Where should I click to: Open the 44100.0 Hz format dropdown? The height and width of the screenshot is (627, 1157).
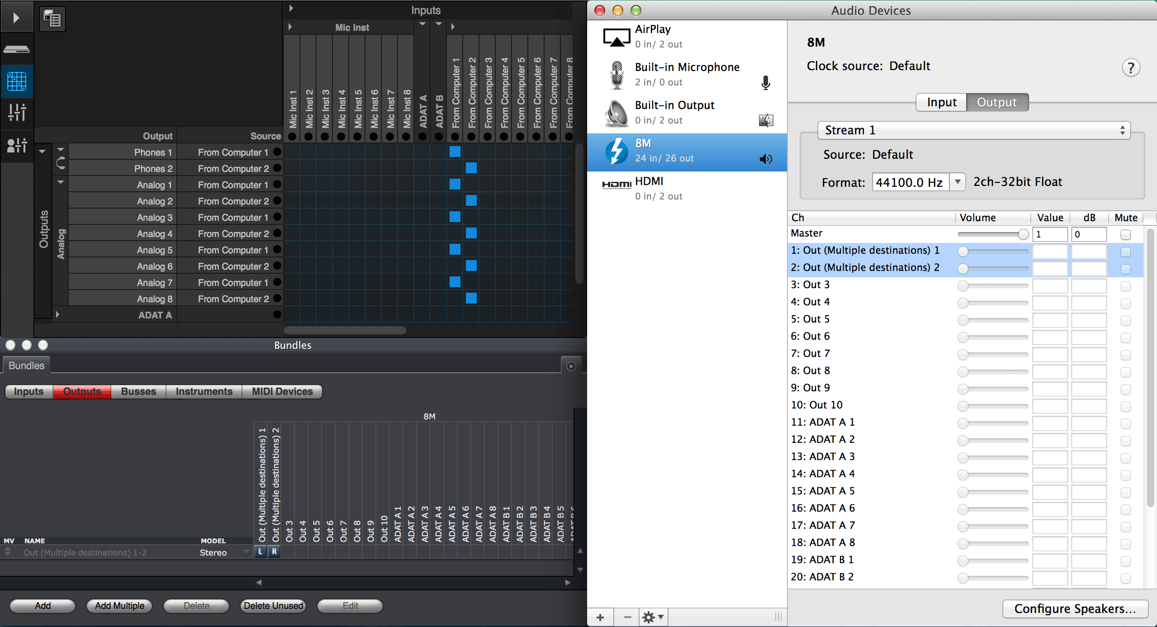pyautogui.click(x=957, y=182)
